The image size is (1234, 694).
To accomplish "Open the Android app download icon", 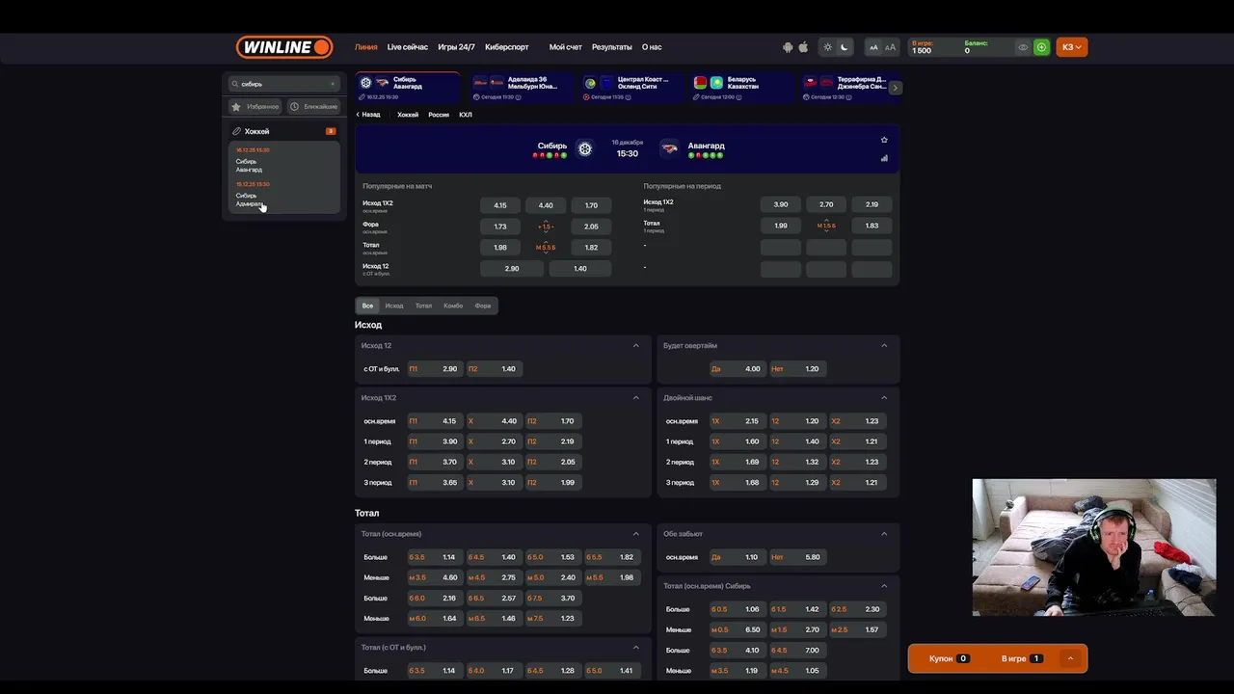I will [x=788, y=47].
